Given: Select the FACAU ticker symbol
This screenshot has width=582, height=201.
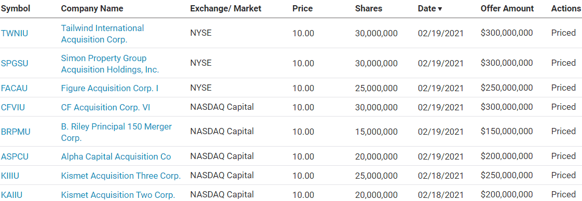Looking at the screenshot, I should 14,88.
